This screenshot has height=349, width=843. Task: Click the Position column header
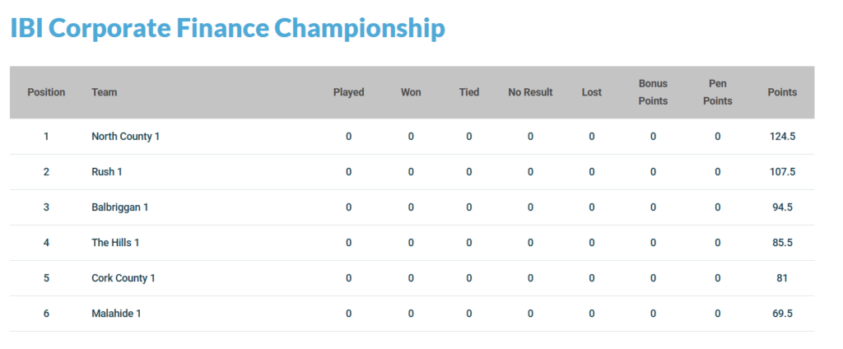(x=46, y=92)
